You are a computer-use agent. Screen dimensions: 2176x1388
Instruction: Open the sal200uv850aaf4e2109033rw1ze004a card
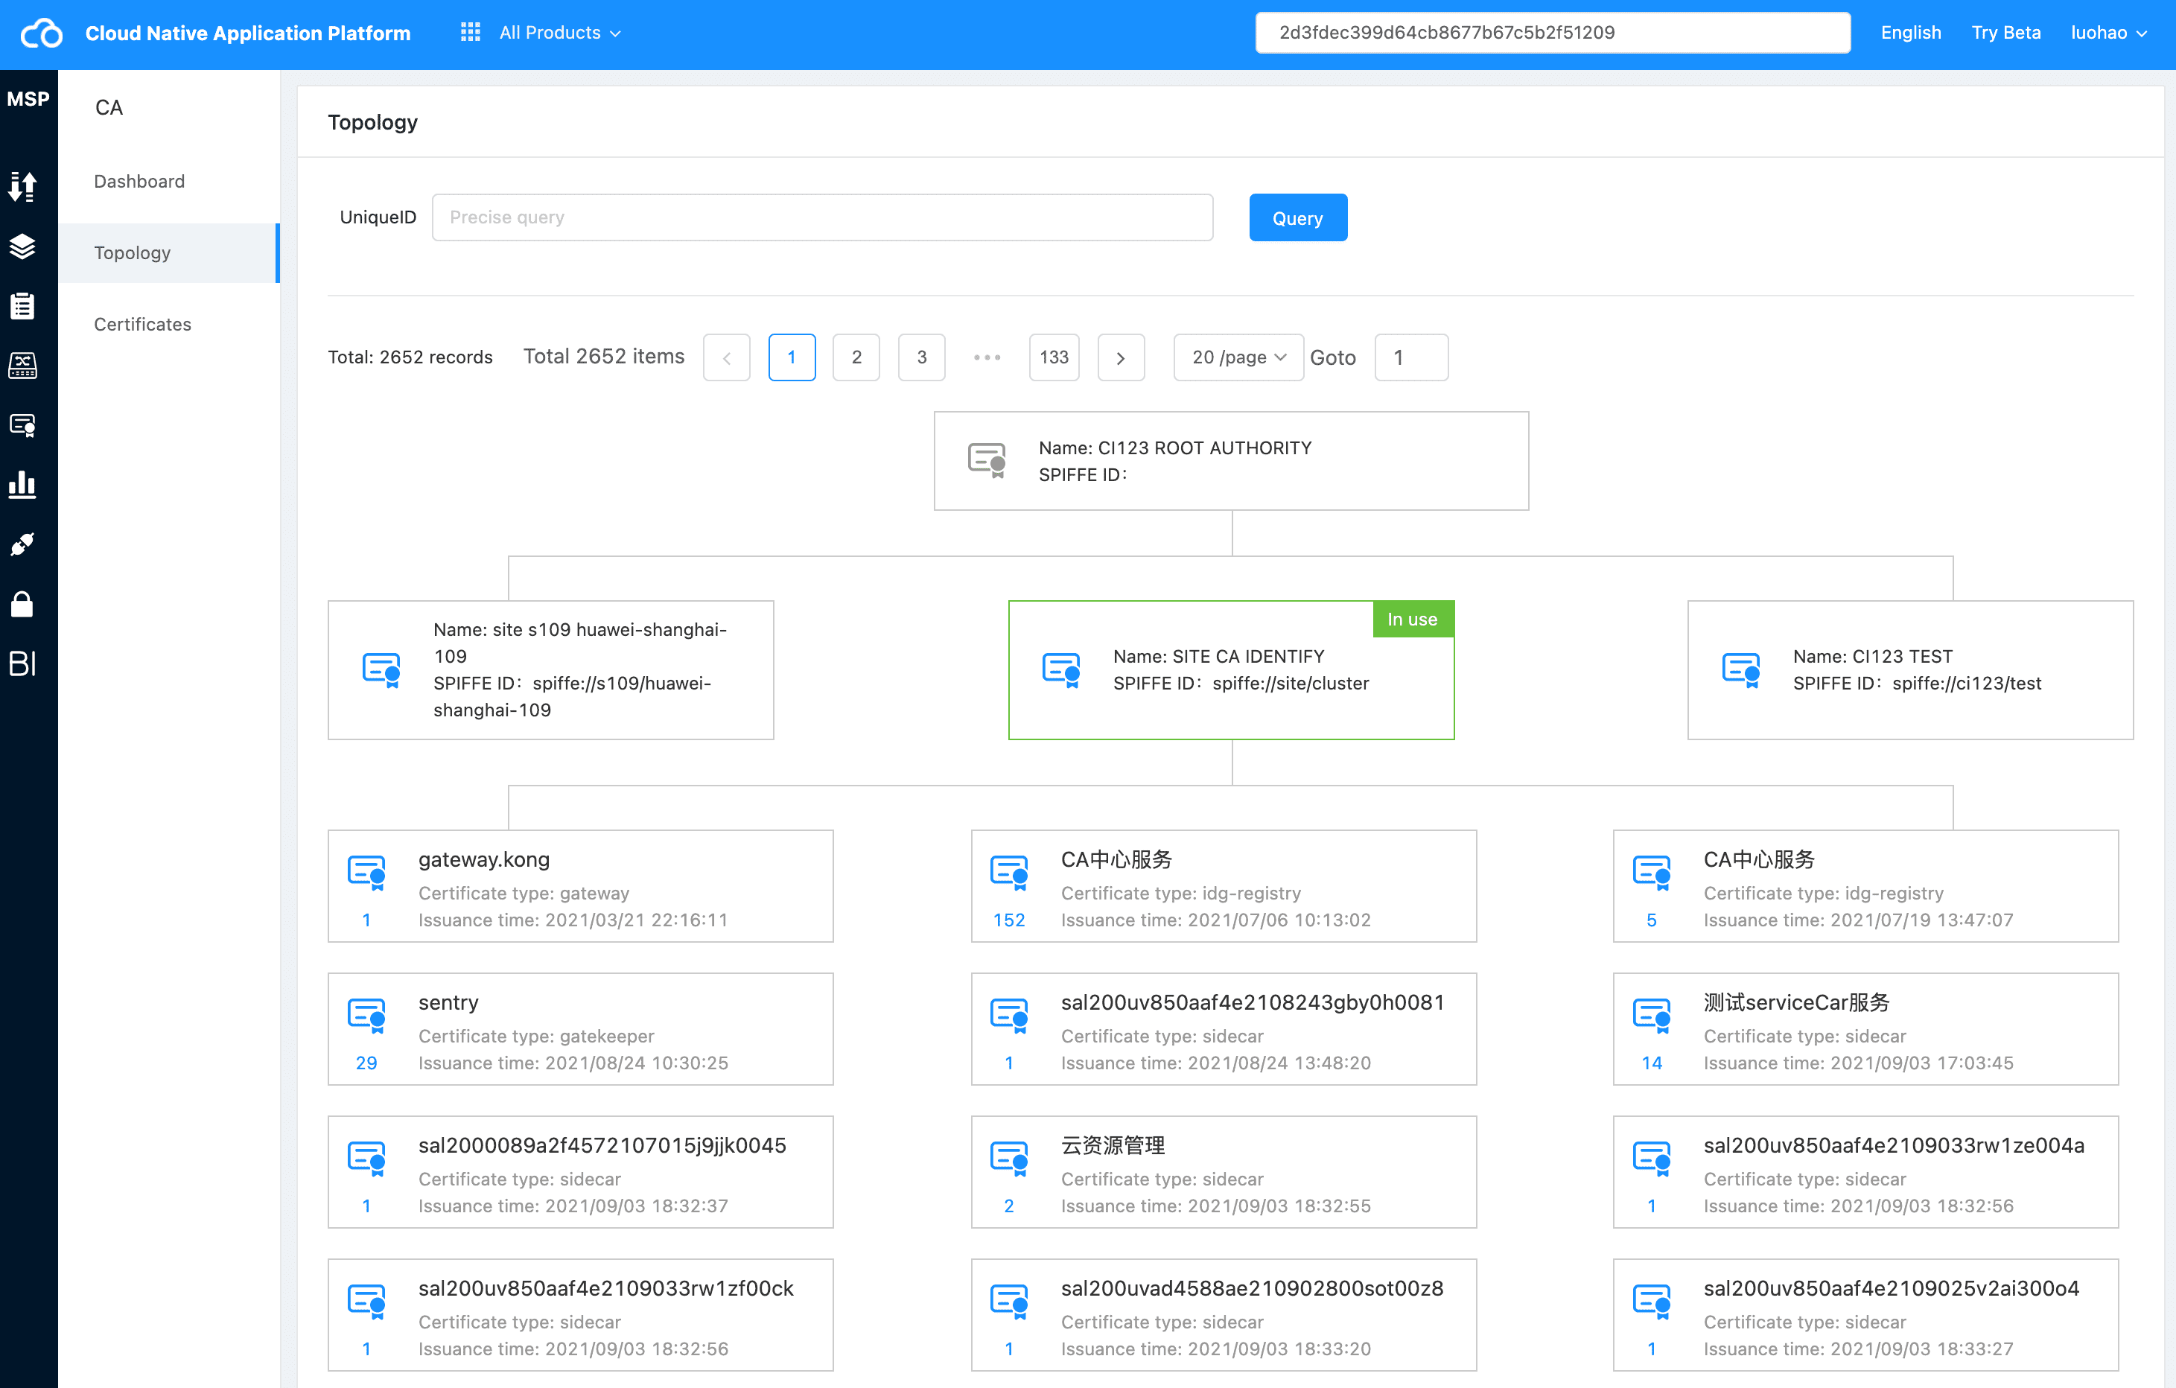pos(1865,1171)
